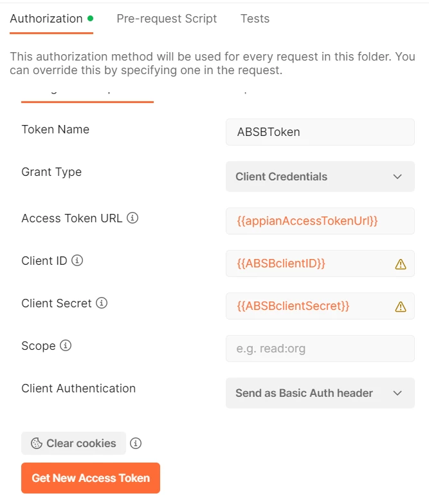This screenshot has height=498, width=429.
Task: Click the Client Secret variable field
Action: (320, 306)
